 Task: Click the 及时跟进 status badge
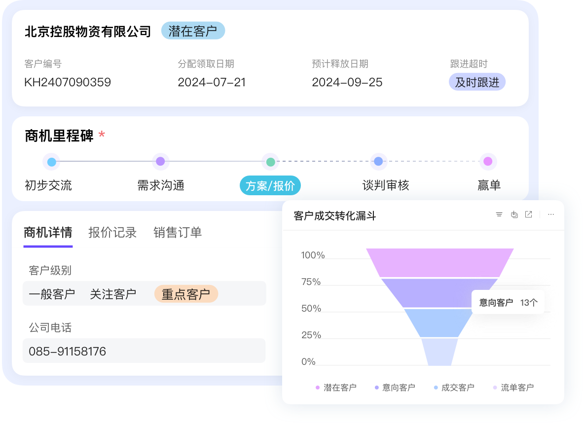pos(477,81)
